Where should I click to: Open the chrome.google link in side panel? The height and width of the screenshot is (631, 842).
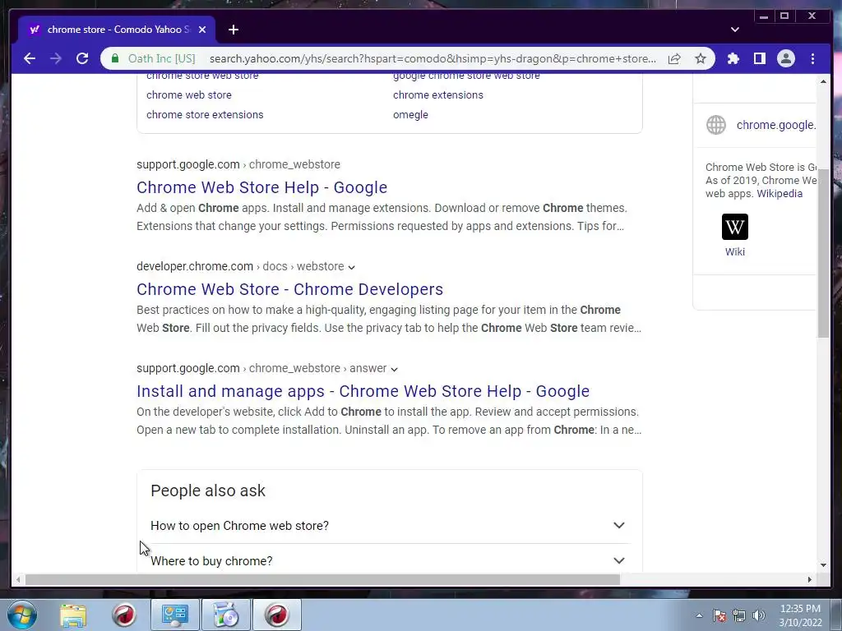click(776, 125)
